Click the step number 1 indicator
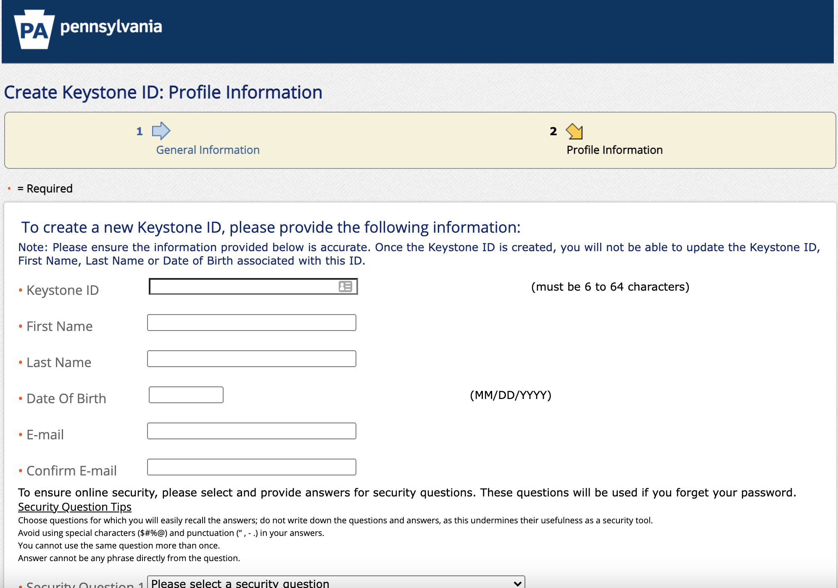This screenshot has width=838, height=588. [140, 131]
